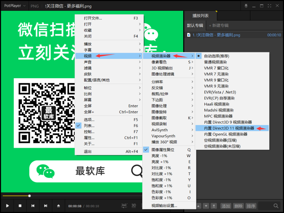
Task: Open the 视频 menu entry
Action: click(x=109, y=56)
